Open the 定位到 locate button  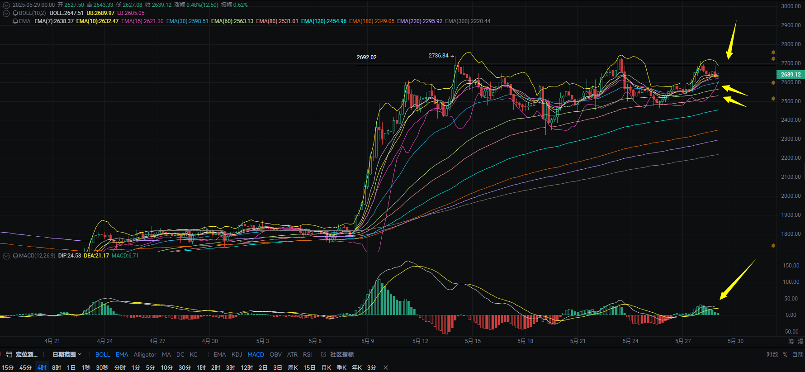click(26, 354)
